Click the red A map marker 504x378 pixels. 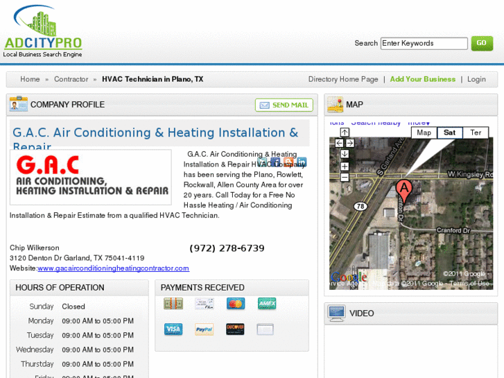pos(404,191)
